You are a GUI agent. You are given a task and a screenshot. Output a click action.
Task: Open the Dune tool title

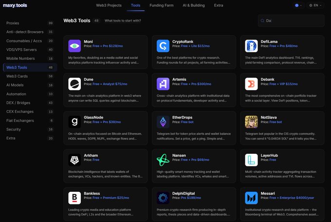coord(89,79)
